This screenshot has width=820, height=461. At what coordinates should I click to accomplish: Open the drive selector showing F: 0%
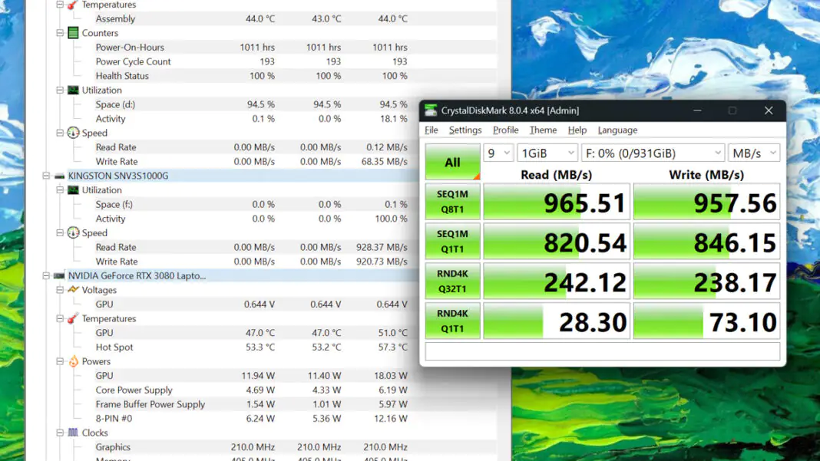[653, 153]
